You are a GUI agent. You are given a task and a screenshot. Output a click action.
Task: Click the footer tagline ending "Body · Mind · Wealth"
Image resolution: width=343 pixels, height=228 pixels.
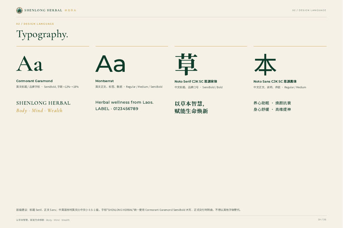click(x=43, y=220)
